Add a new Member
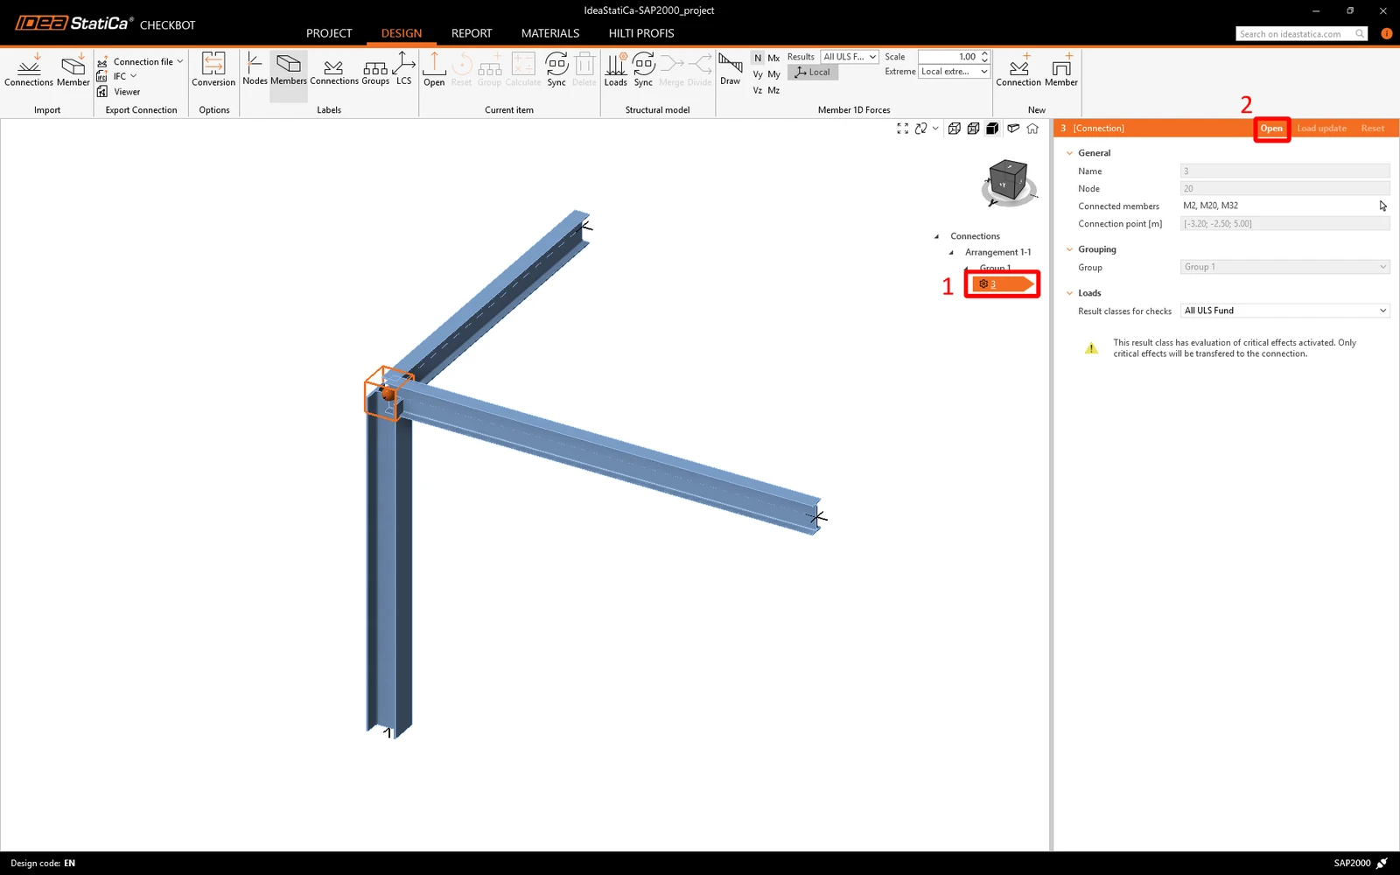The height and width of the screenshot is (875, 1400). click(x=1061, y=69)
